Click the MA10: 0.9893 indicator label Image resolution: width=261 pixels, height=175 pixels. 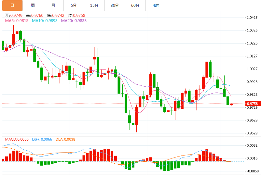tap(45, 20)
